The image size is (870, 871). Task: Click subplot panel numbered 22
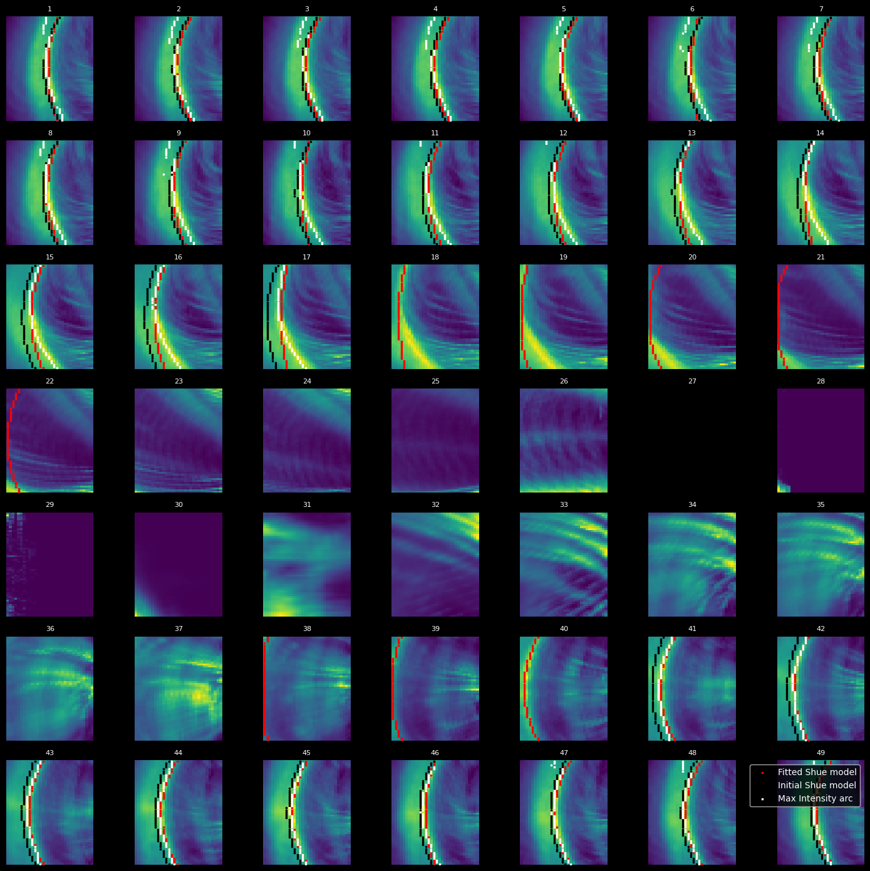coord(50,441)
